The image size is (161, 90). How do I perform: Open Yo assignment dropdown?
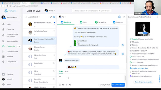click(62, 17)
